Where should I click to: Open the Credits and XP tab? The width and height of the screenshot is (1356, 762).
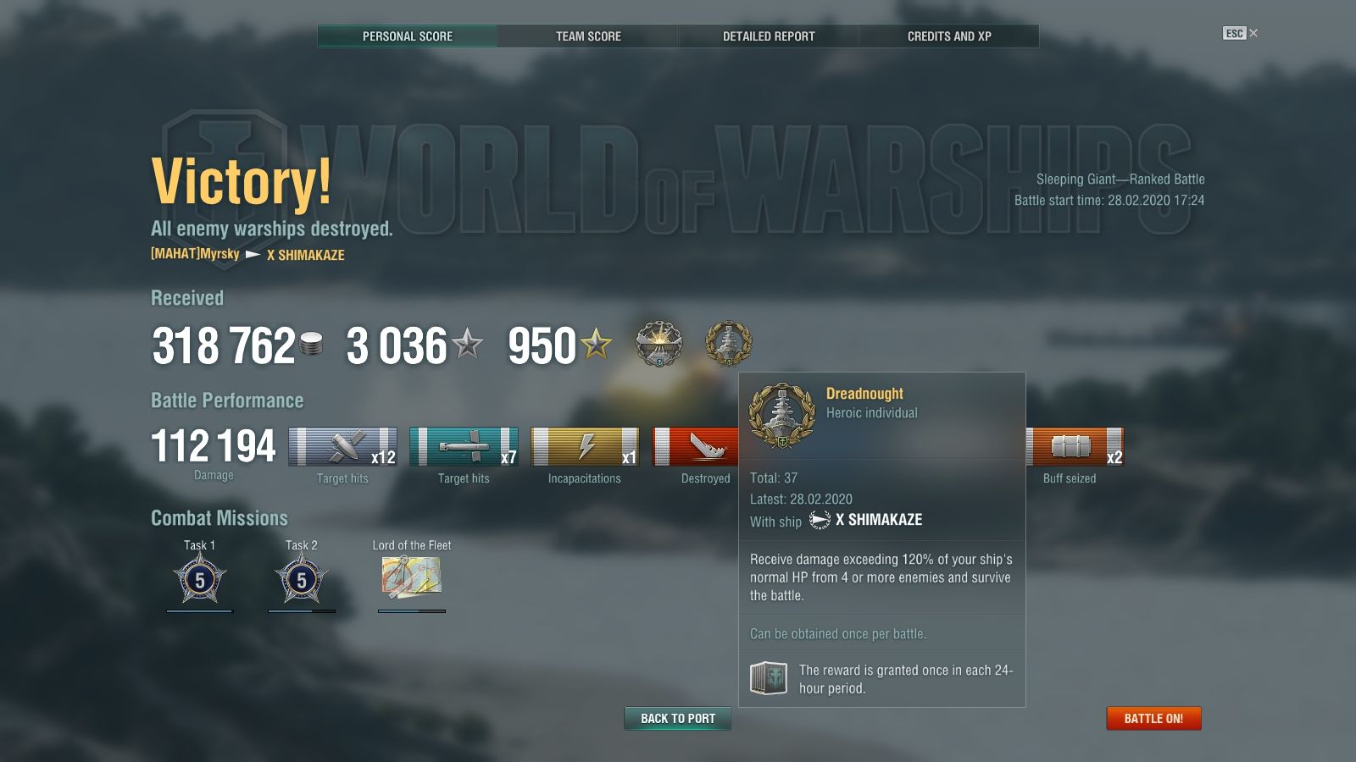click(949, 36)
